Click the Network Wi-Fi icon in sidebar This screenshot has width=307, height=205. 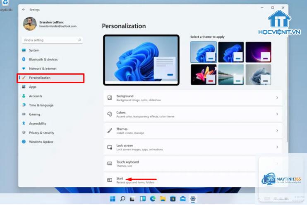[x=24, y=68]
